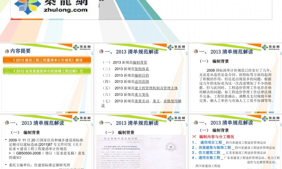Click the colorful Zhulong pinwheel logo in the top banner
Viewport: 282px width, 169px height.
click(x=27, y=6)
